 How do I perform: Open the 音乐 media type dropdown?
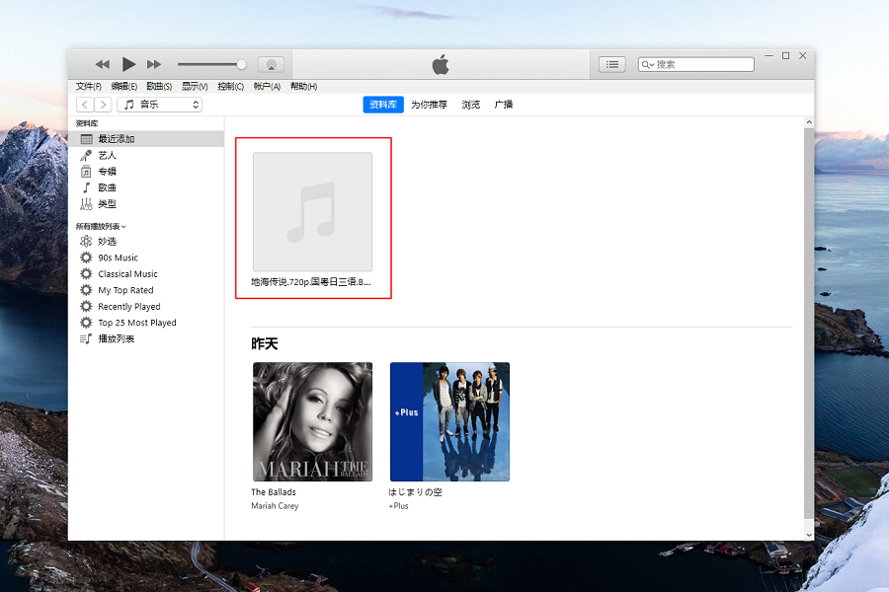(159, 105)
